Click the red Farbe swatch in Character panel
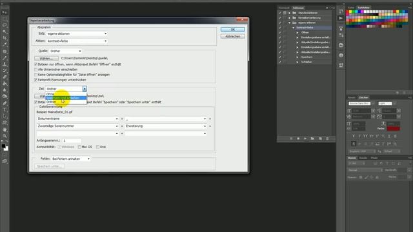The height and width of the screenshot is (232, 413). pyautogui.click(x=393, y=129)
